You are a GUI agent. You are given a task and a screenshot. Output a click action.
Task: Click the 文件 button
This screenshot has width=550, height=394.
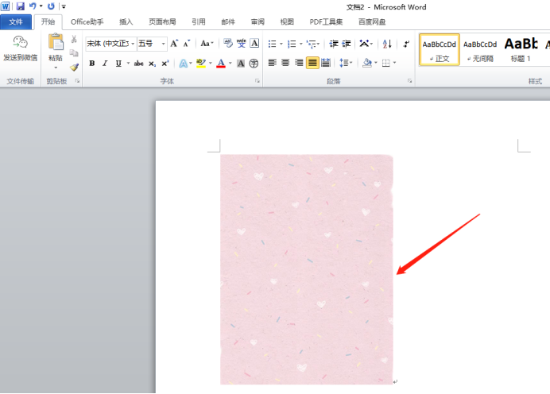(16, 21)
